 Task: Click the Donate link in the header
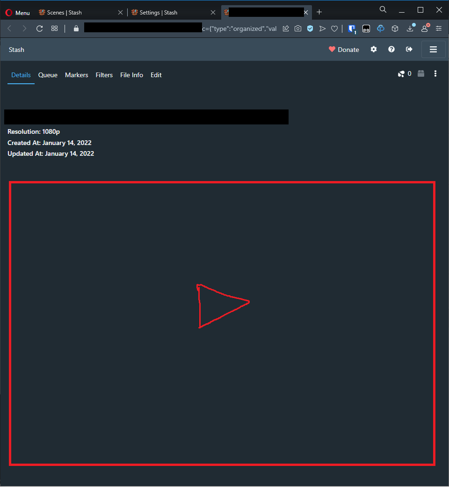(x=344, y=49)
